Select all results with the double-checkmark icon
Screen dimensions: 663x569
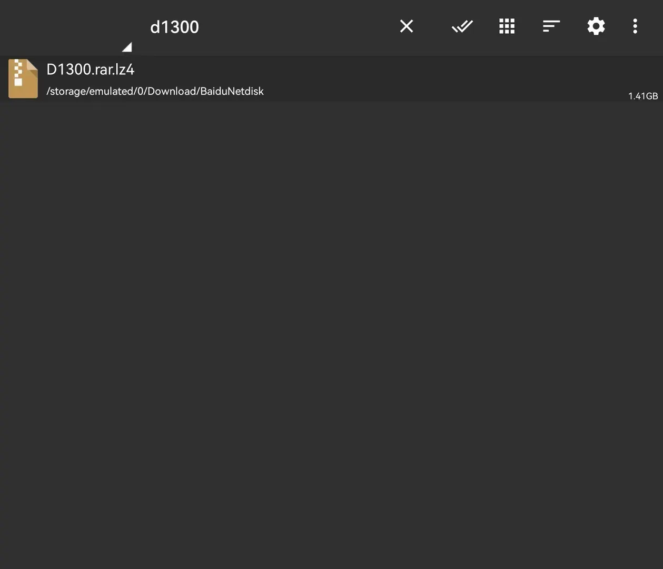click(462, 26)
